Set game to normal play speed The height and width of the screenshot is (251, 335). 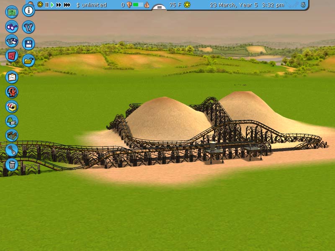pos(52,5)
